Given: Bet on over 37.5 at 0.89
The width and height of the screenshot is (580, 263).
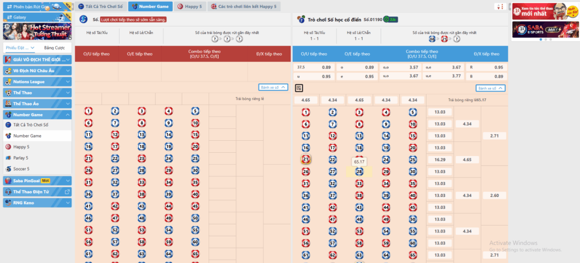Looking at the screenshot, I should [314, 67].
